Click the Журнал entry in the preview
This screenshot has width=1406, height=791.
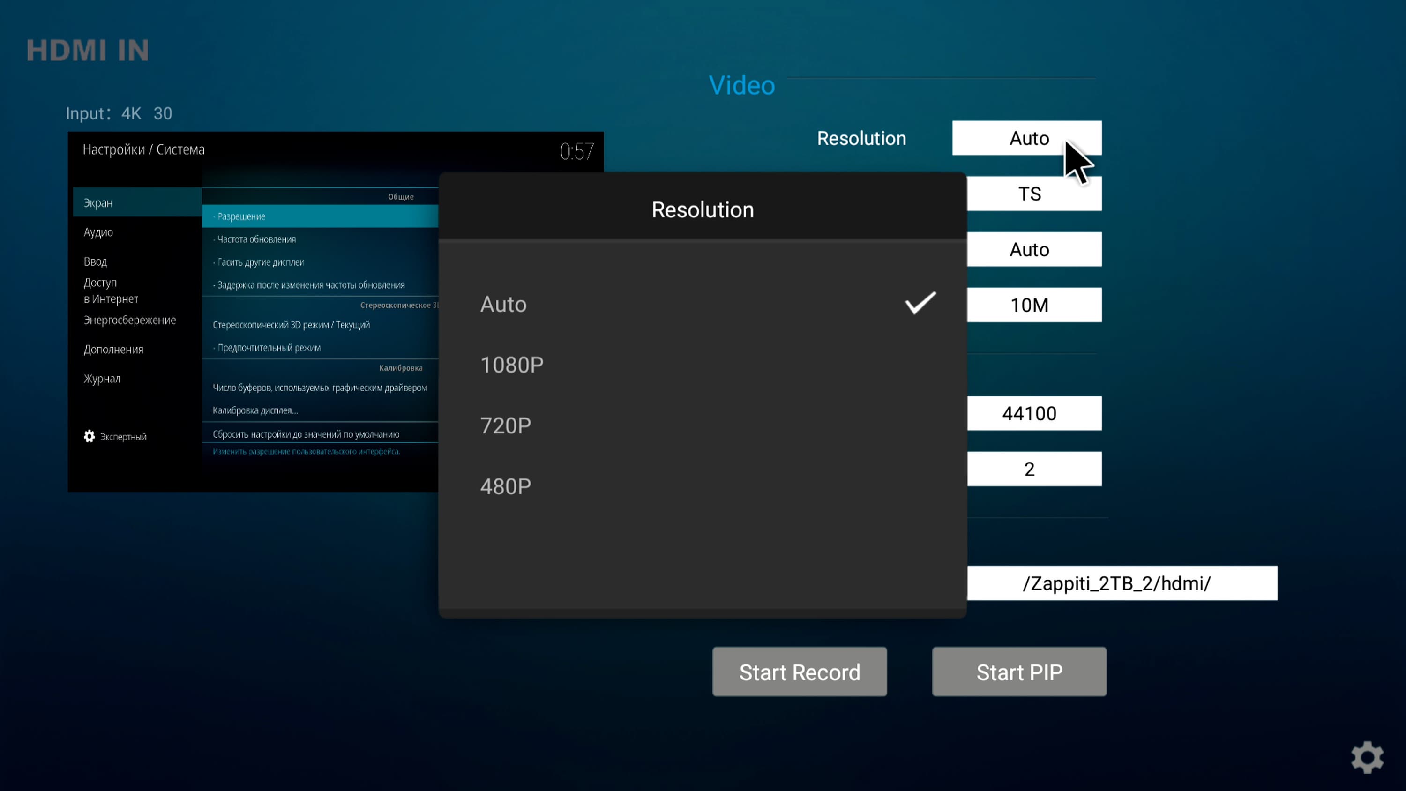coord(102,378)
